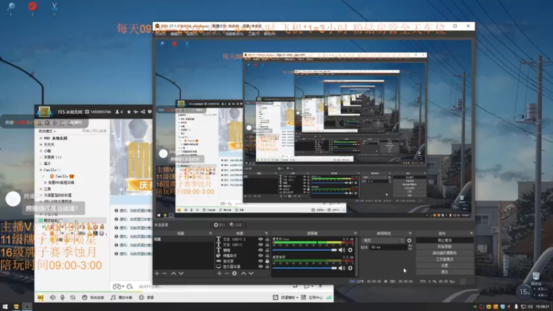Collapse Camille channel tree node

[41, 170]
